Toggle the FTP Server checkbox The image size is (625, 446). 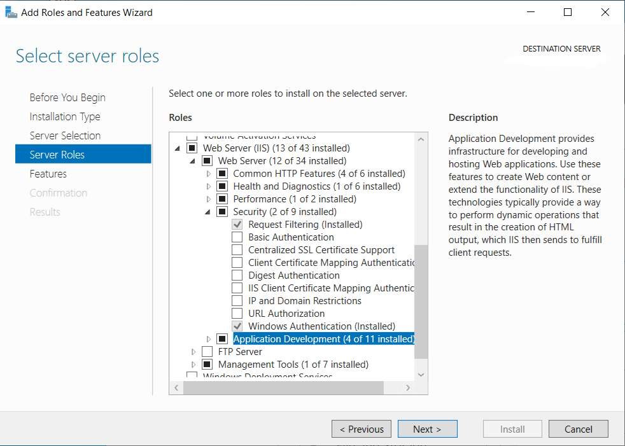coord(207,352)
